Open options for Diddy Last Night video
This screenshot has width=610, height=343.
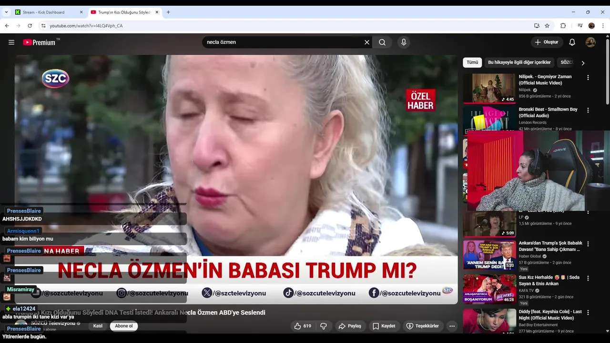click(588, 312)
